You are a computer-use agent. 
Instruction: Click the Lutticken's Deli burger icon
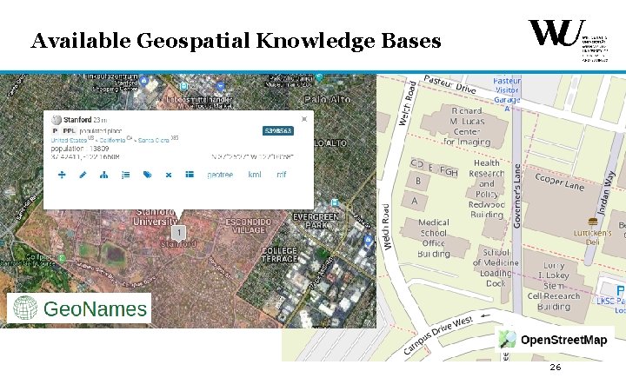(x=593, y=222)
